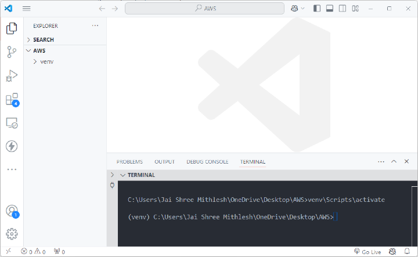Open the Copilot dropdown arrow
Viewport: 418px width, 257px height.
pyautogui.click(x=303, y=9)
